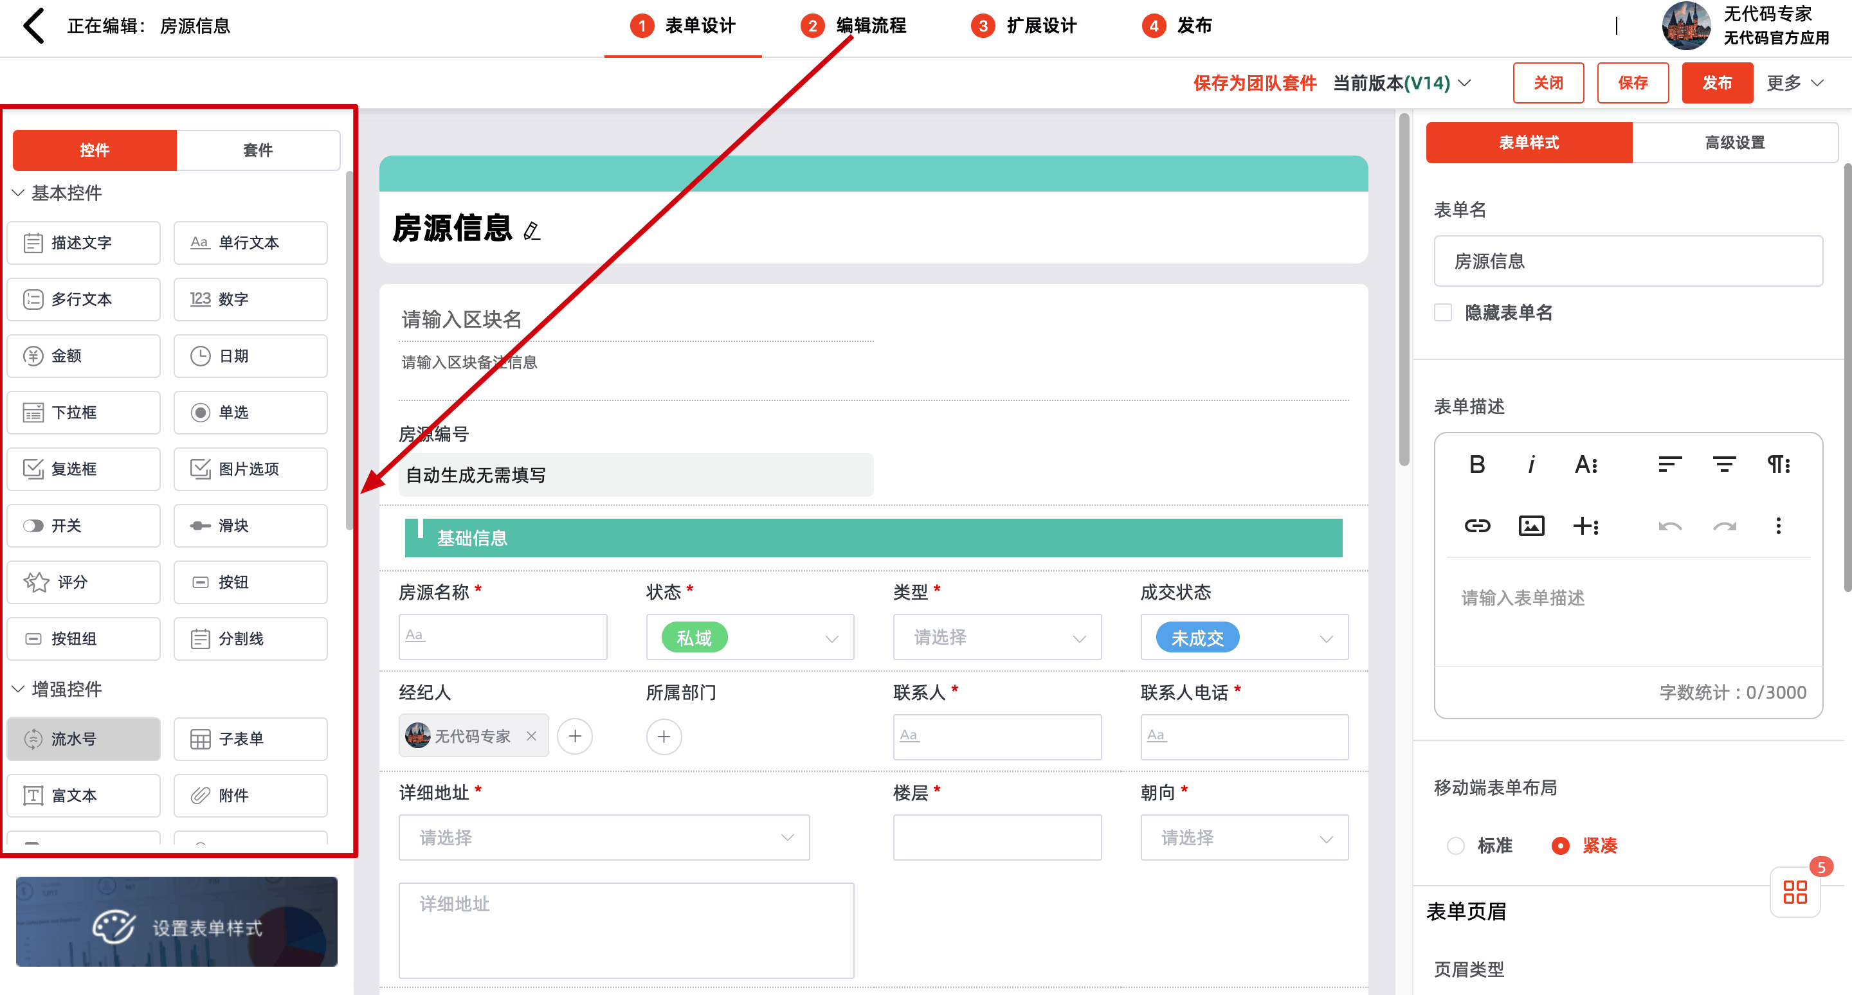The width and height of the screenshot is (1852, 995).
Task: Click the 保存为团队套件 link
Action: click(x=1255, y=84)
